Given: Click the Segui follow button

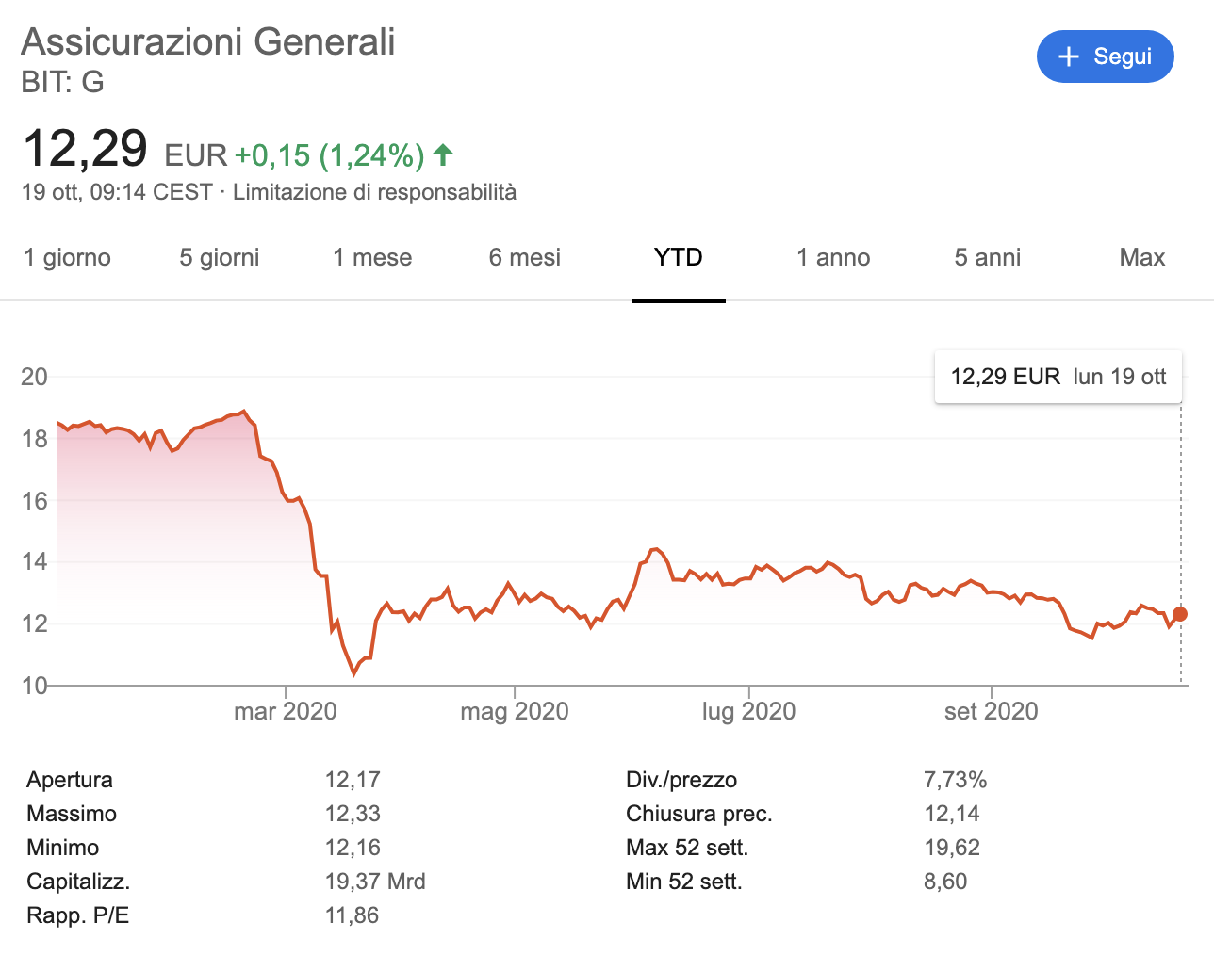Looking at the screenshot, I should click(1105, 57).
